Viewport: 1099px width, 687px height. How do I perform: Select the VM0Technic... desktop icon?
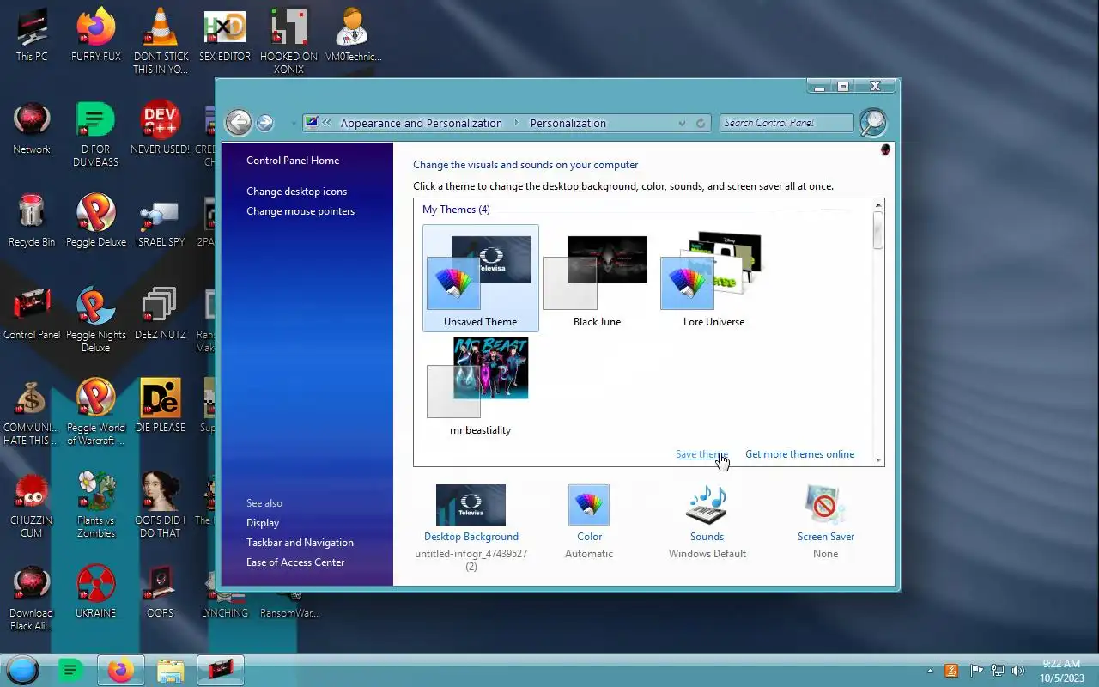(353, 35)
